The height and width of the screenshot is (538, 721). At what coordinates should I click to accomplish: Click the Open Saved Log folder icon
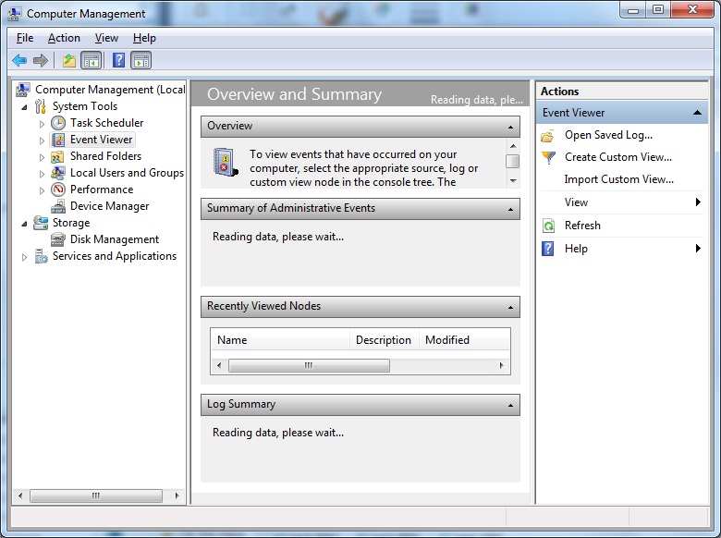point(547,136)
